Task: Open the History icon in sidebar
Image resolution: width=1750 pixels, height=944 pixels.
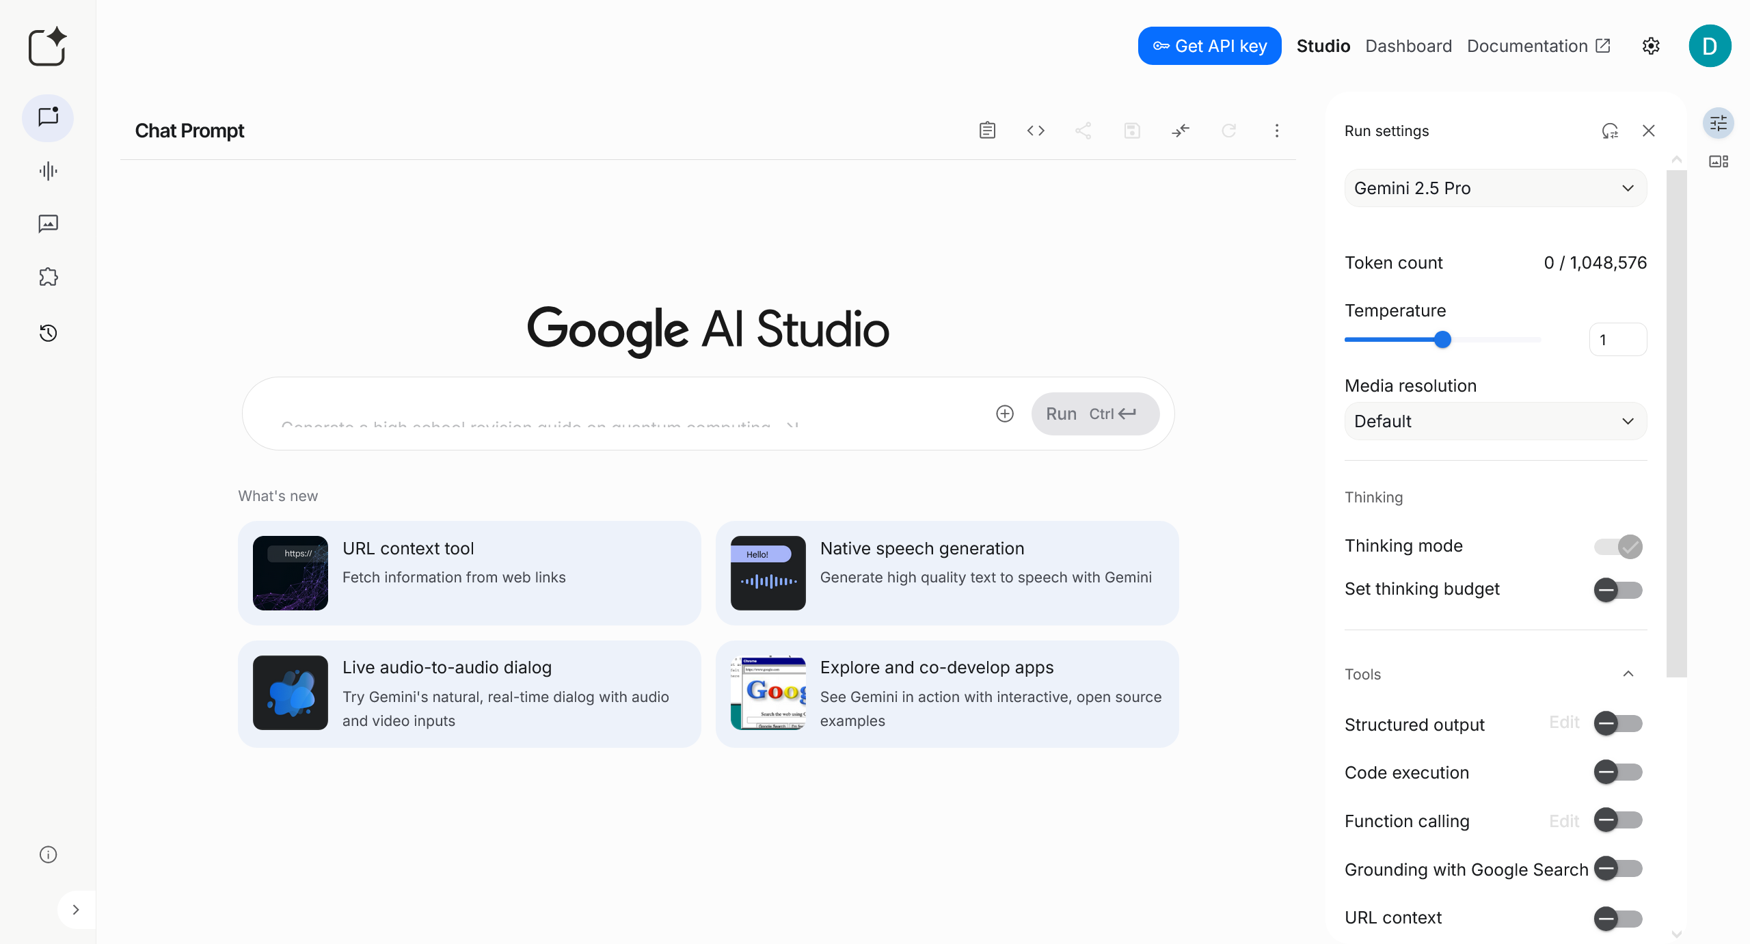Action: click(48, 333)
